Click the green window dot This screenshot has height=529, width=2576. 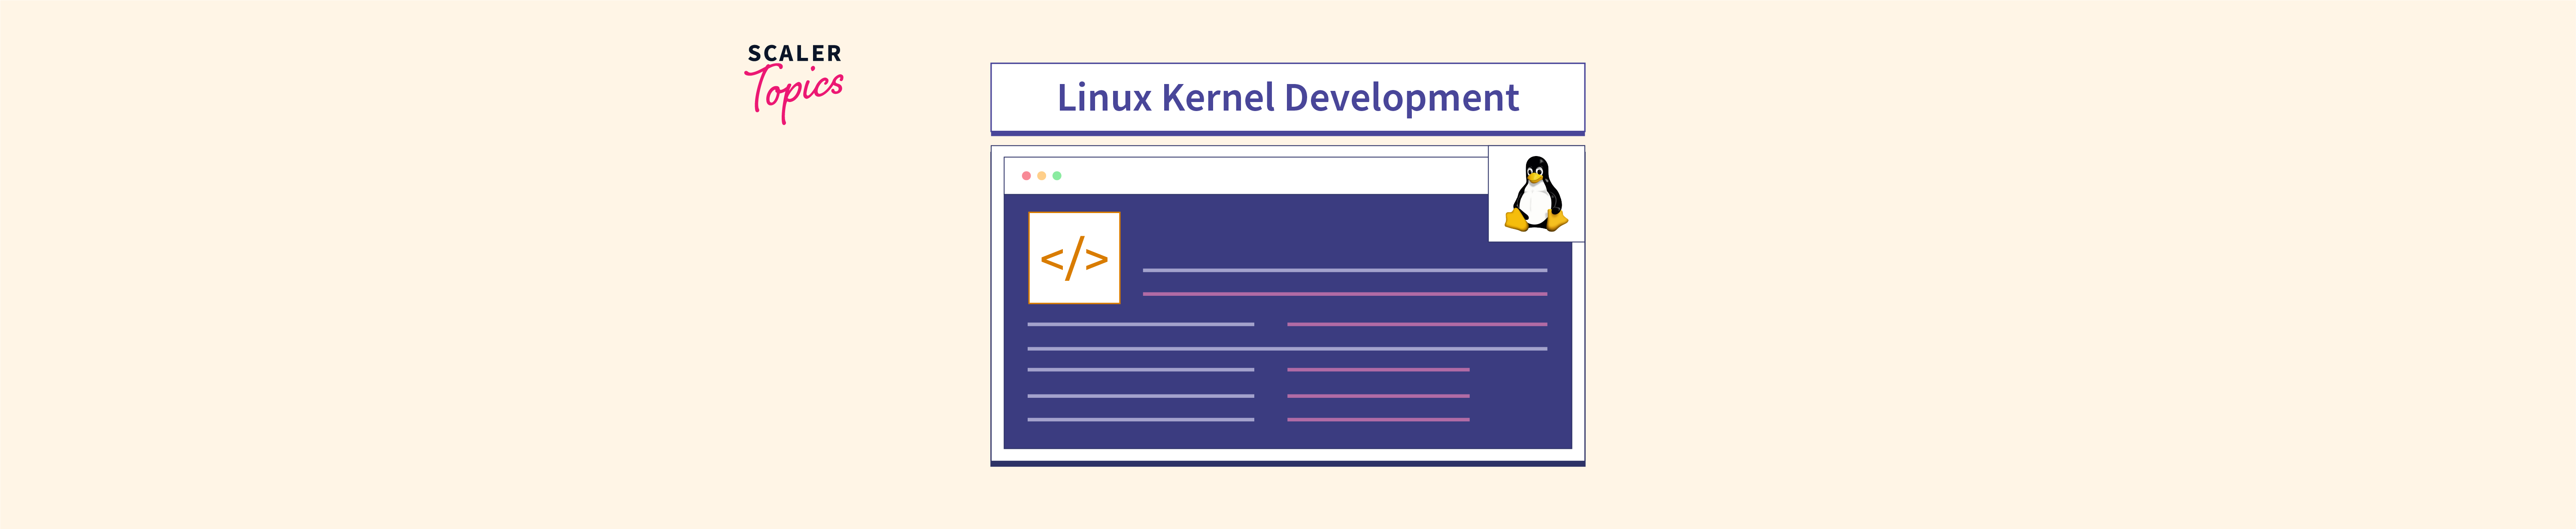(1057, 176)
